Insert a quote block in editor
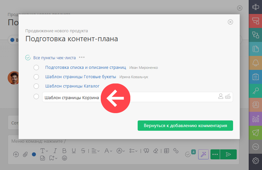 pos(146,151)
